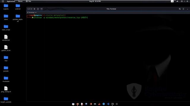Open the Applications menu

(11, 1)
